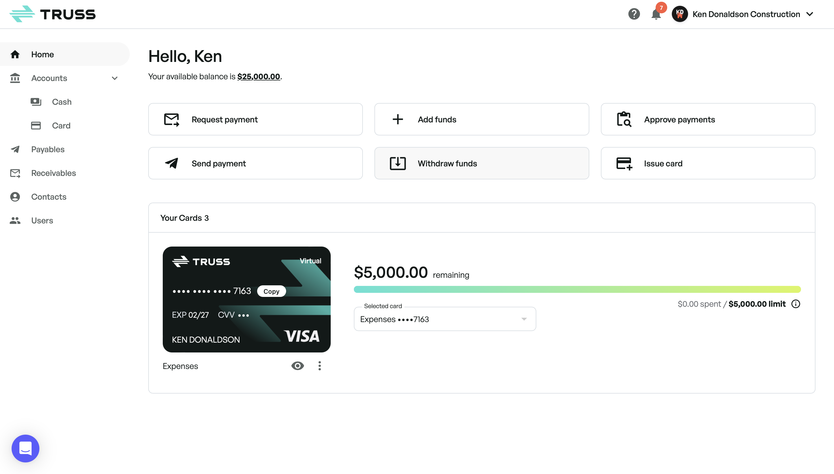Image resolution: width=834 pixels, height=474 pixels.
Task: Click the available balance $25,000.00 link
Action: [258, 76]
